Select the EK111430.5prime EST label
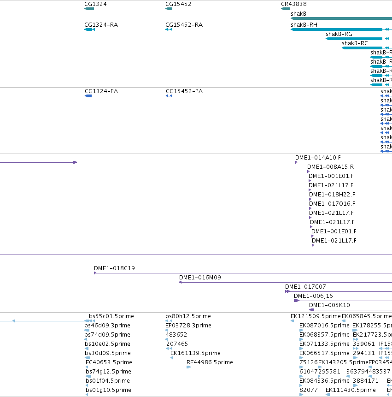Viewport: 392px width, 397px height. (x=351, y=390)
